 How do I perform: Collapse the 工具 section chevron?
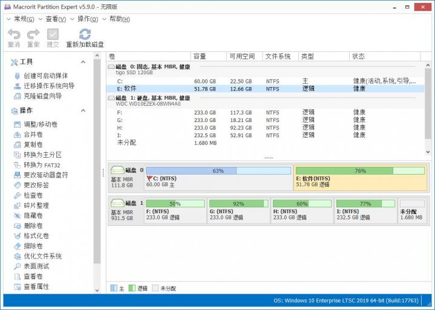[x=83, y=62]
